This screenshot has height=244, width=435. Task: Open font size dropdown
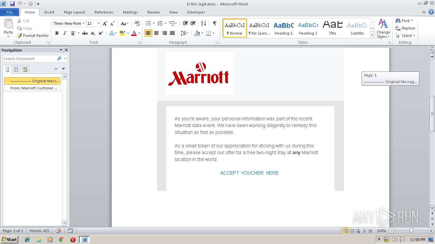coord(99,23)
